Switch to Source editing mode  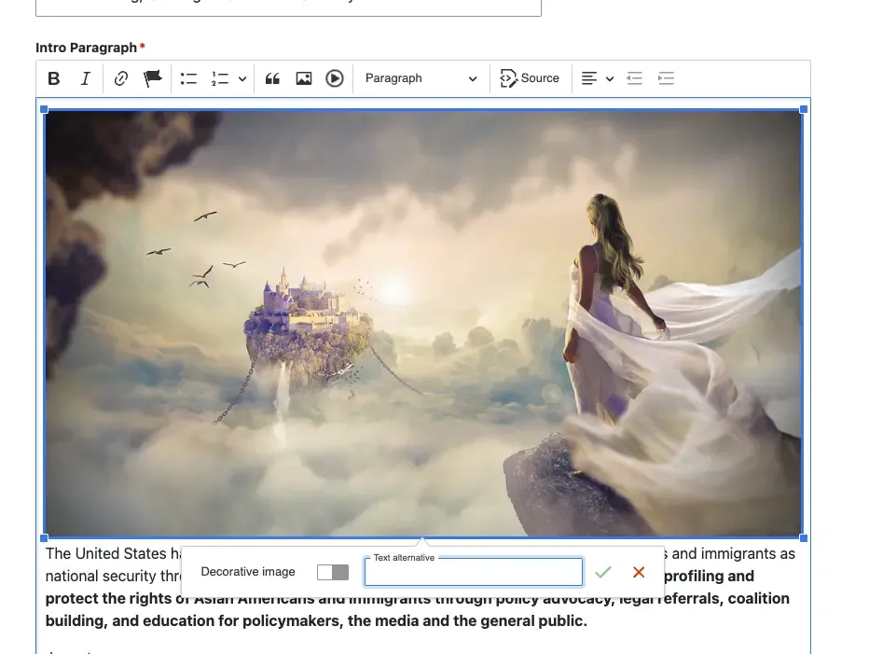click(530, 78)
